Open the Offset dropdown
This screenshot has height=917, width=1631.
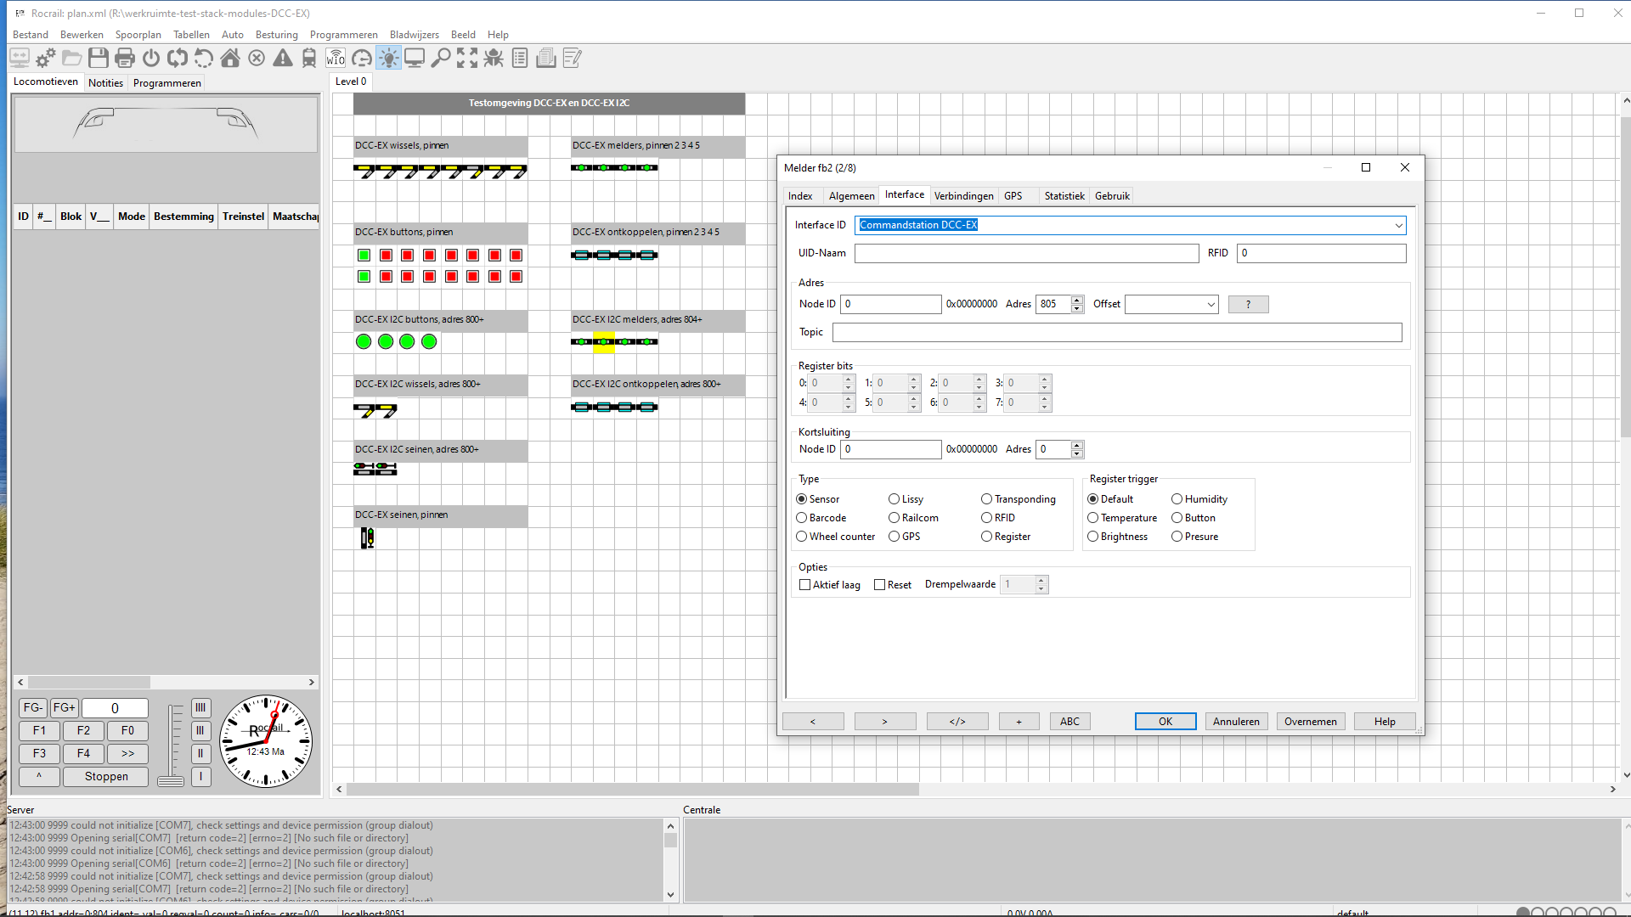1211,305
